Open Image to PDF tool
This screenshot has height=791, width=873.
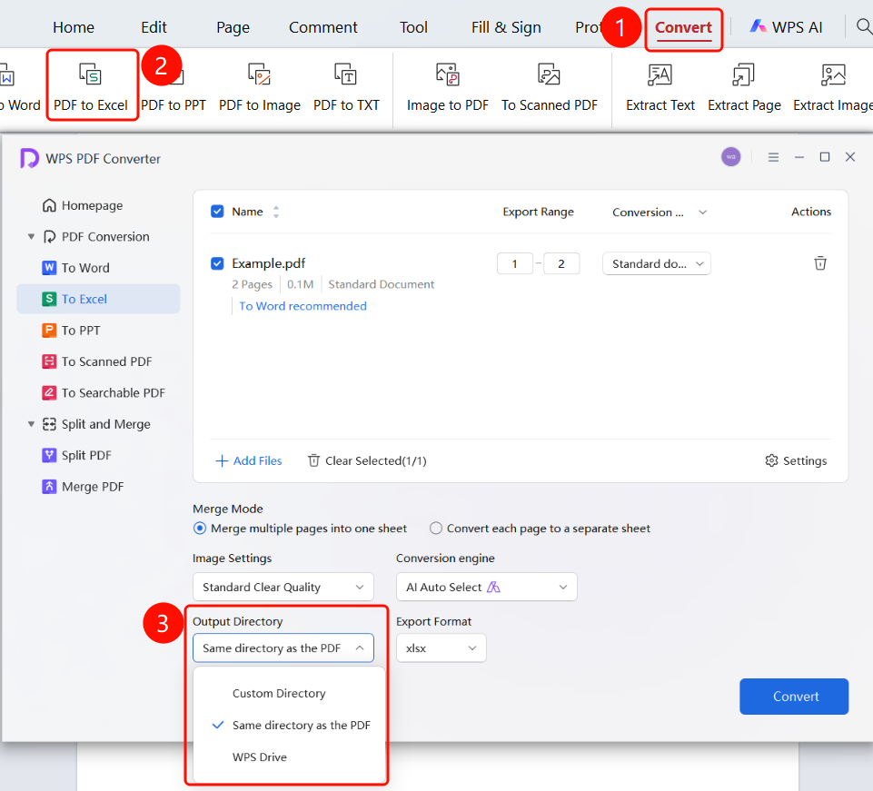click(447, 86)
